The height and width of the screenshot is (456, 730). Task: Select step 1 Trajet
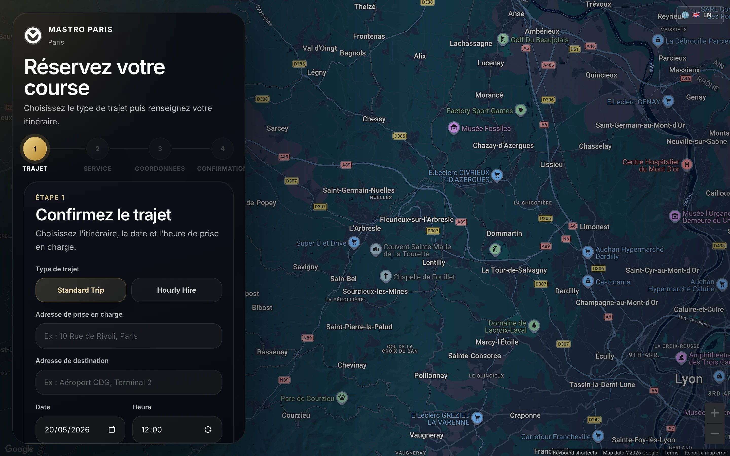coord(35,149)
